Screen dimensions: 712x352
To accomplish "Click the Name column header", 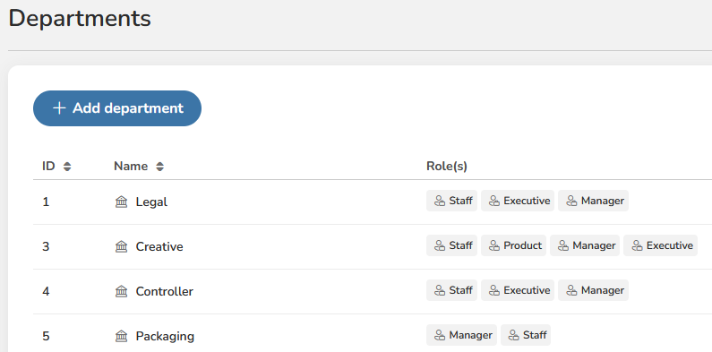I will pyautogui.click(x=131, y=167).
